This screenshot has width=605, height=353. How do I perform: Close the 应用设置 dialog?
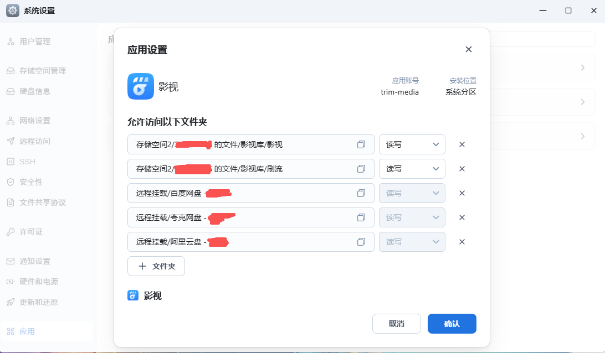468,49
